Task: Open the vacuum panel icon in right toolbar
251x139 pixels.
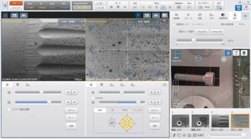Action: coord(234,16)
